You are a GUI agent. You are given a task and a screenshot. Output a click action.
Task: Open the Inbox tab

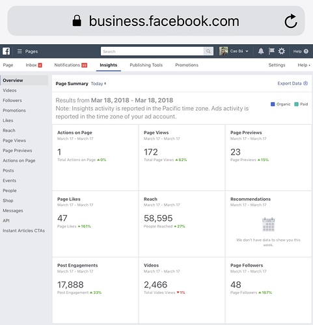31,65
